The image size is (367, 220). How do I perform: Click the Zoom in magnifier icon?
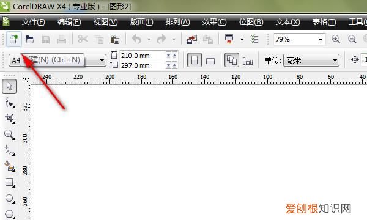(336, 39)
